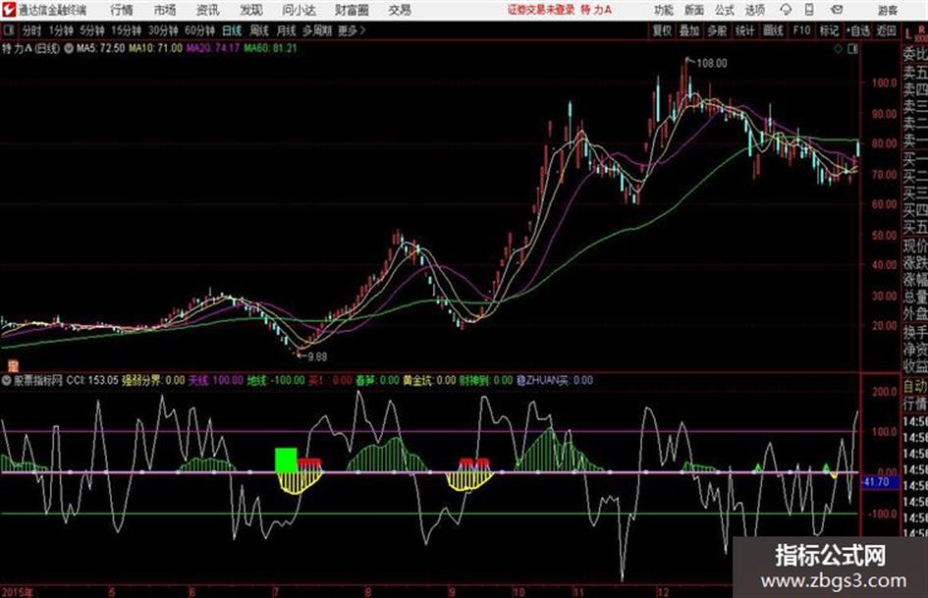
Task: Click the 游客 guest account button
Action: click(888, 10)
